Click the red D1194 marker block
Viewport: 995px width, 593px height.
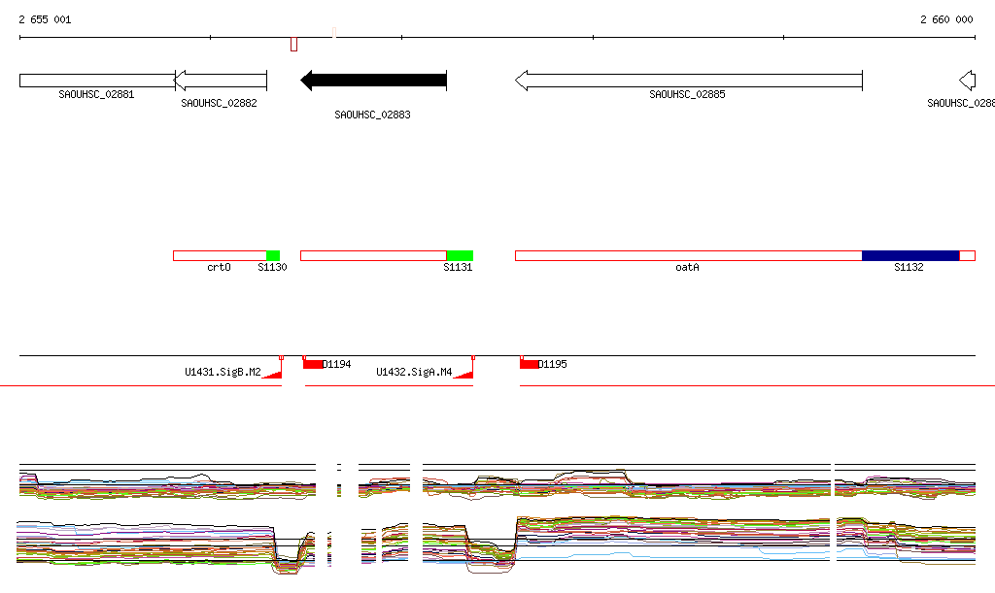(313, 364)
